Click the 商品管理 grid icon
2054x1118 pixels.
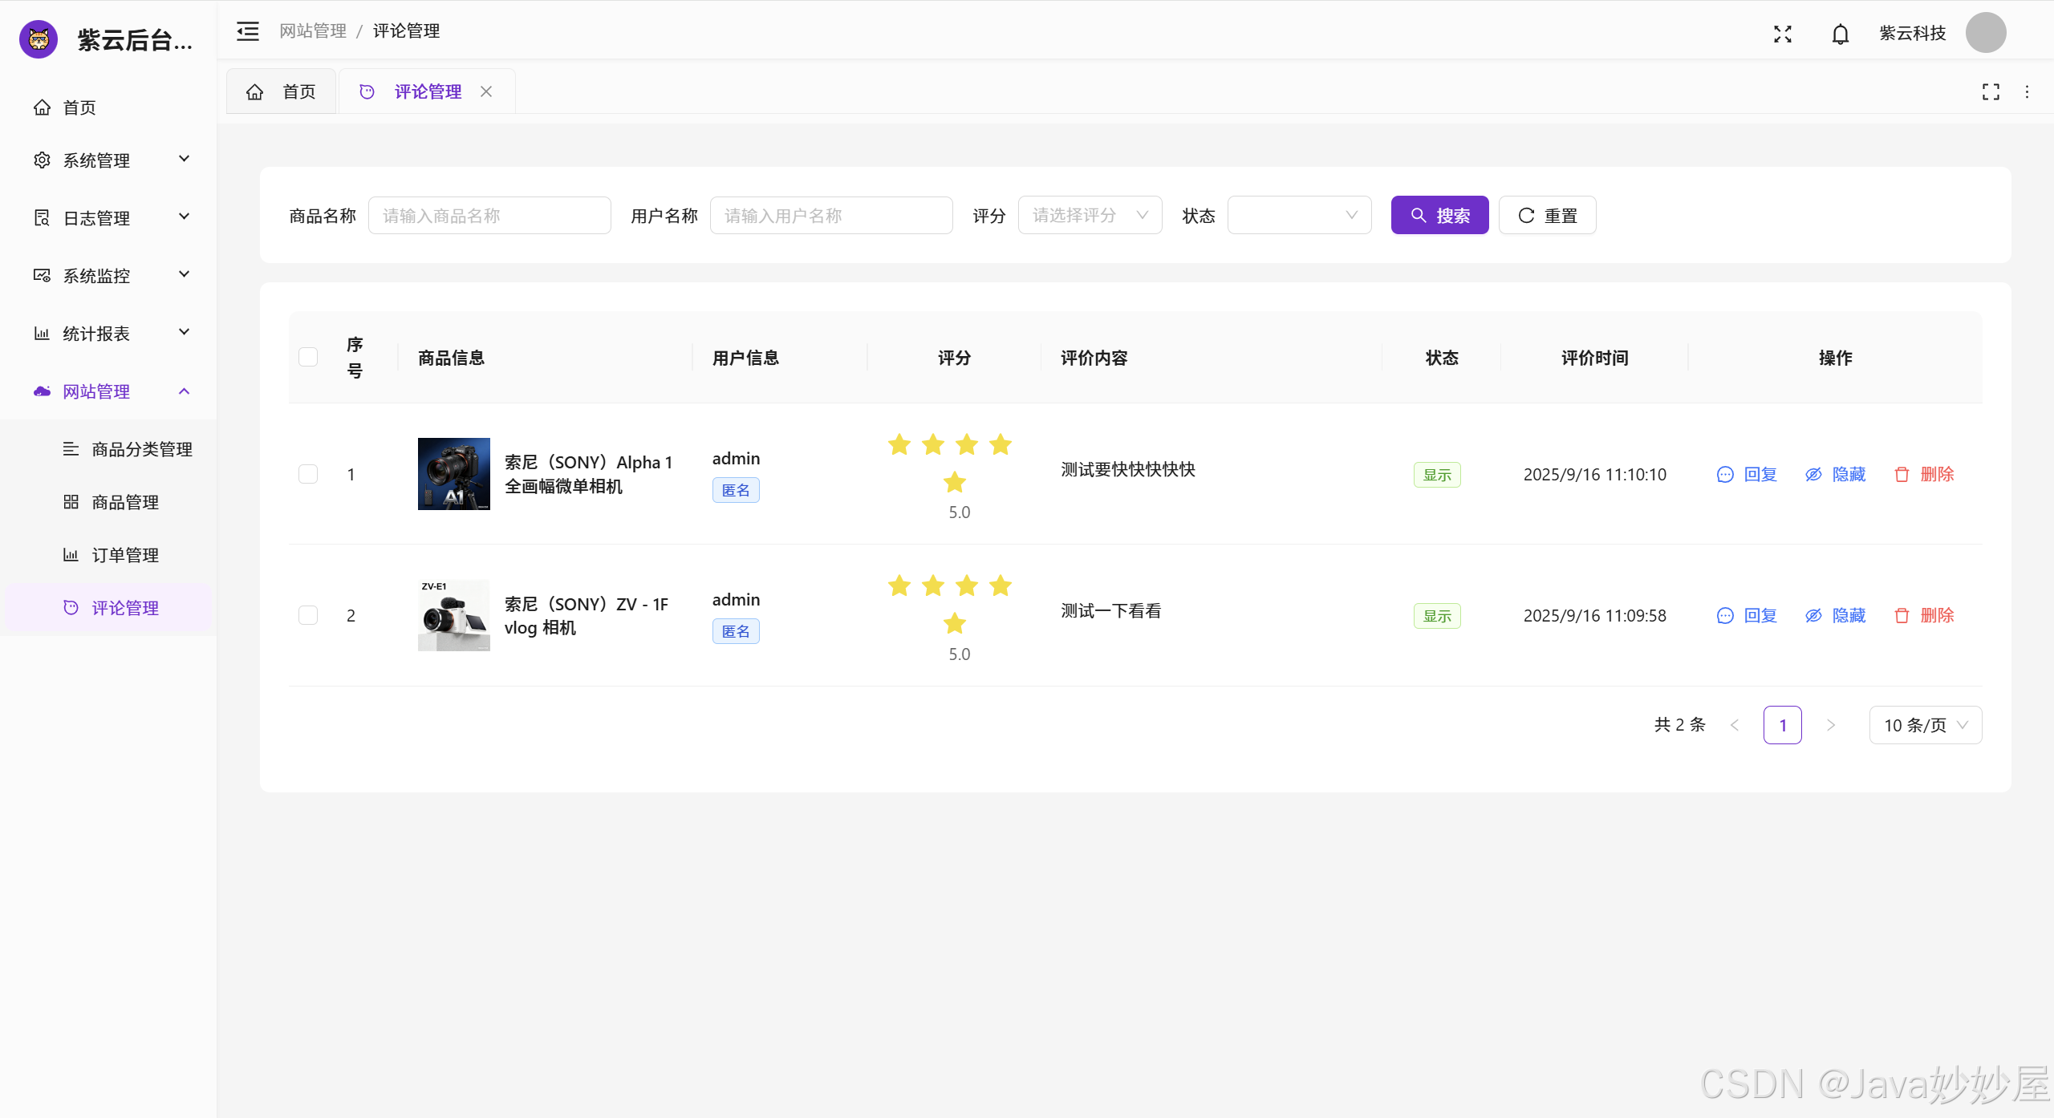(71, 502)
